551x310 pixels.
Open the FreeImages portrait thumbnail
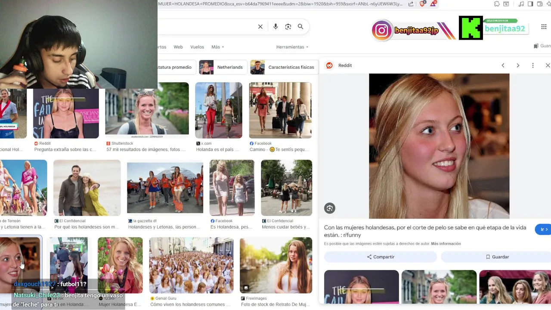click(x=276, y=265)
